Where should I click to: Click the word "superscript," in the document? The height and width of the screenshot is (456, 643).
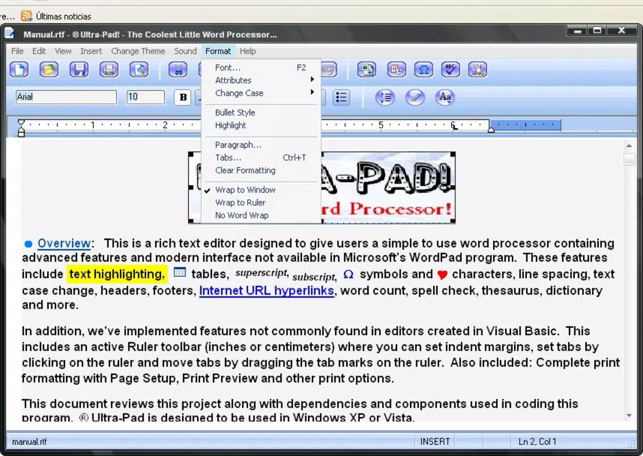pyautogui.click(x=262, y=272)
